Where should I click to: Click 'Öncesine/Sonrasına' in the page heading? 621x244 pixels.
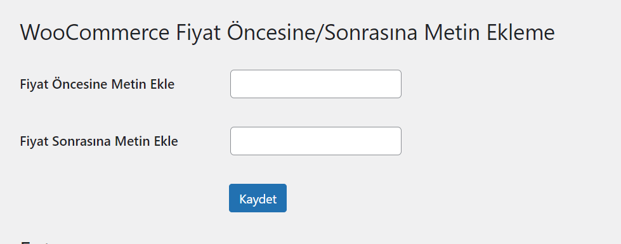coord(322,32)
